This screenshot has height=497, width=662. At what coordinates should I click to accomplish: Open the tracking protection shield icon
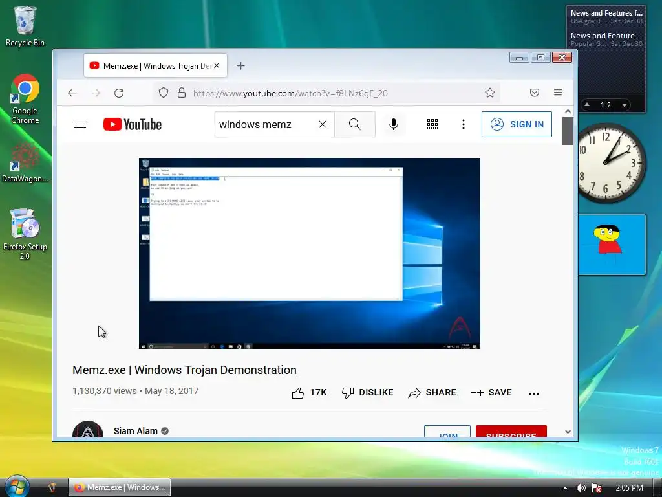pyautogui.click(x=164, y=93)
